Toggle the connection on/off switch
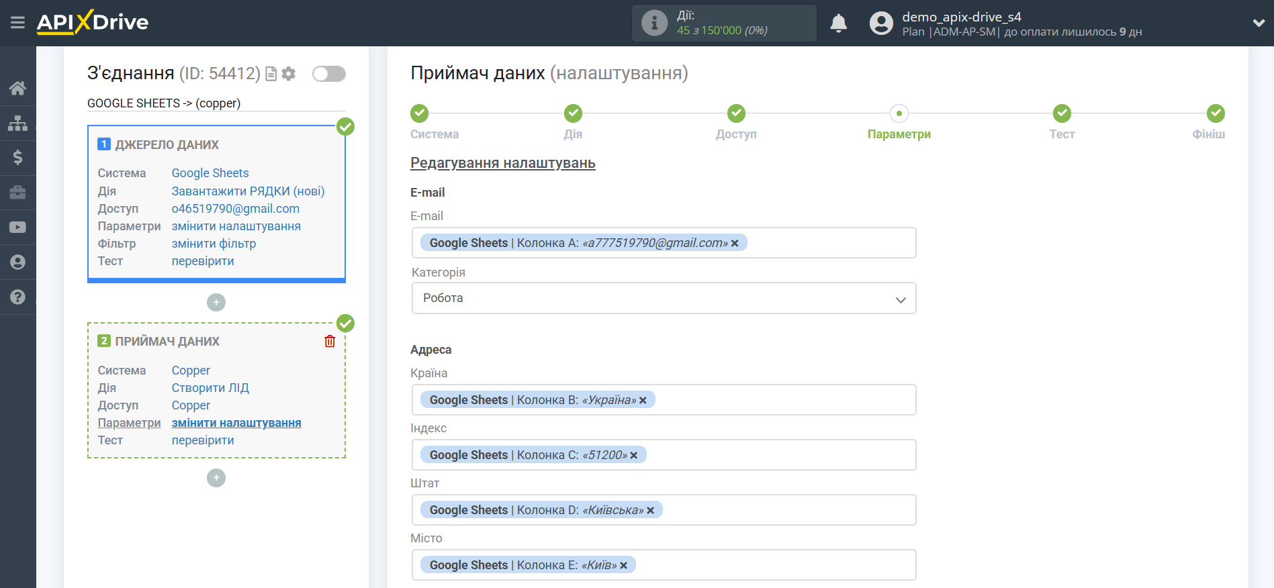 click(x=329, y=74)
